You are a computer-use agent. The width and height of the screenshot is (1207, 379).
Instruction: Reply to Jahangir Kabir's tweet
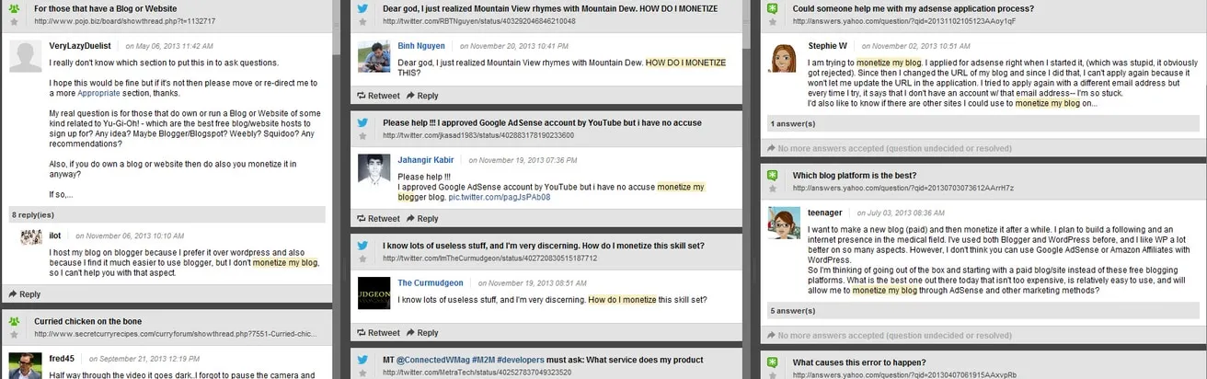422,219
